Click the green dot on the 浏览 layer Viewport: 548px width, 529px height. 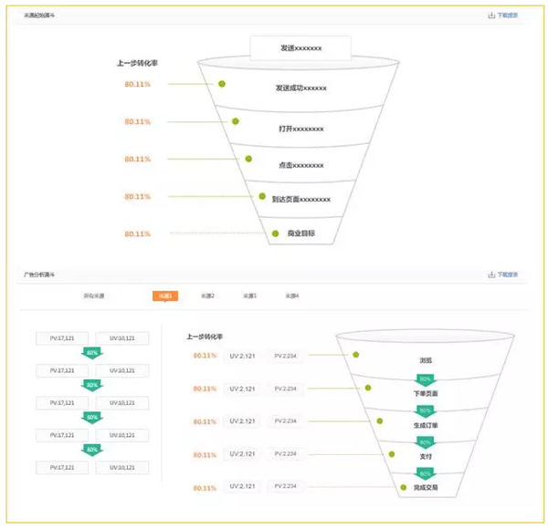(356, 355)
